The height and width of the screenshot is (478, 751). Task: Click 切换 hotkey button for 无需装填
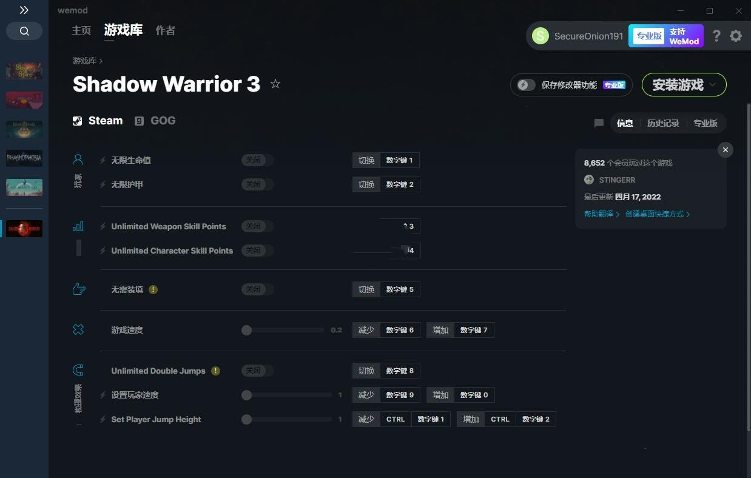coord(366,289)
